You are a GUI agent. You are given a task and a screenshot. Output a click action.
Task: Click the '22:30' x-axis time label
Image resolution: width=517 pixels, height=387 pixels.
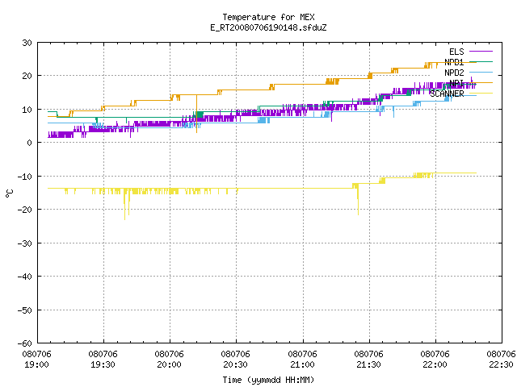pyautogui.click(x=501, y=364)
